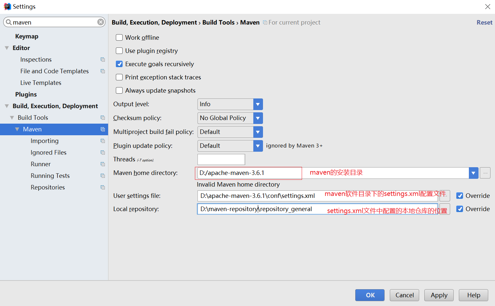Open Repositories under Maven
Image resolution: width=495 pixels, height=306 pixels.
coord(48,187)
